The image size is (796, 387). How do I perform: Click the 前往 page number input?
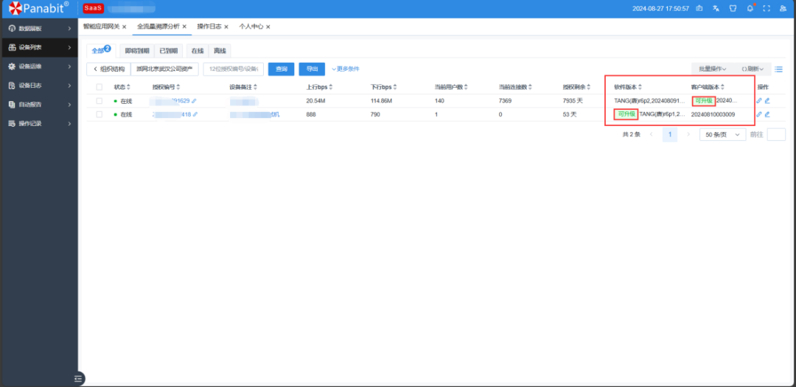coord(776,135)
